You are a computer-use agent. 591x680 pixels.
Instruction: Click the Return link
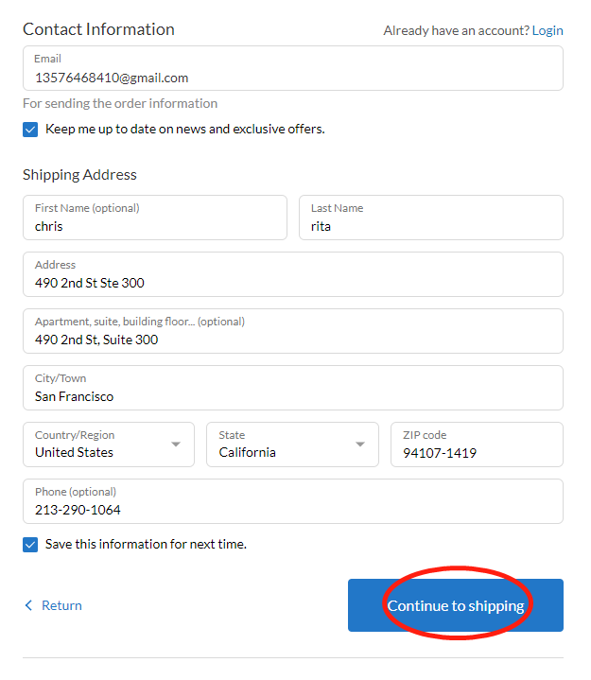point(61,605)
